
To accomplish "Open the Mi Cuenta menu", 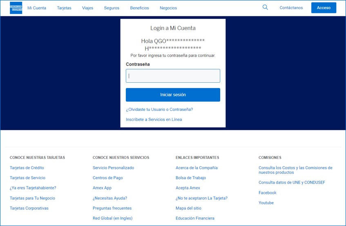I will pos(37,8).
